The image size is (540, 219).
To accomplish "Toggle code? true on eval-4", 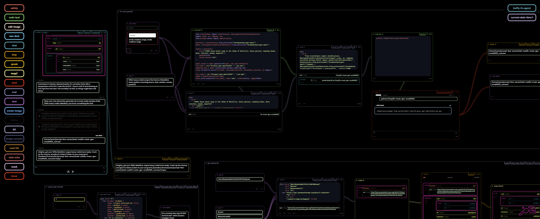I will pos(255,93).
